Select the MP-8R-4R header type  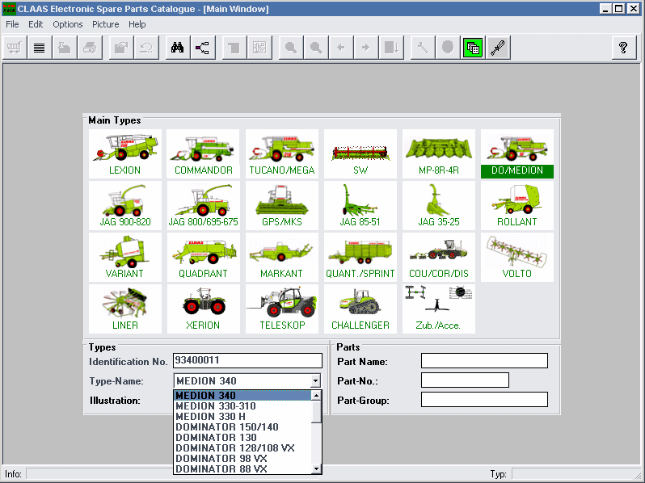pyautogui.click(x=439, y=153)
